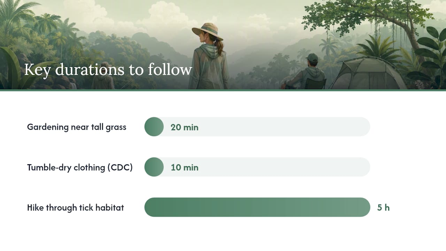Click the "20 min" value text
The height and width of the screenshot is (251, 446).
pos(185,127)
